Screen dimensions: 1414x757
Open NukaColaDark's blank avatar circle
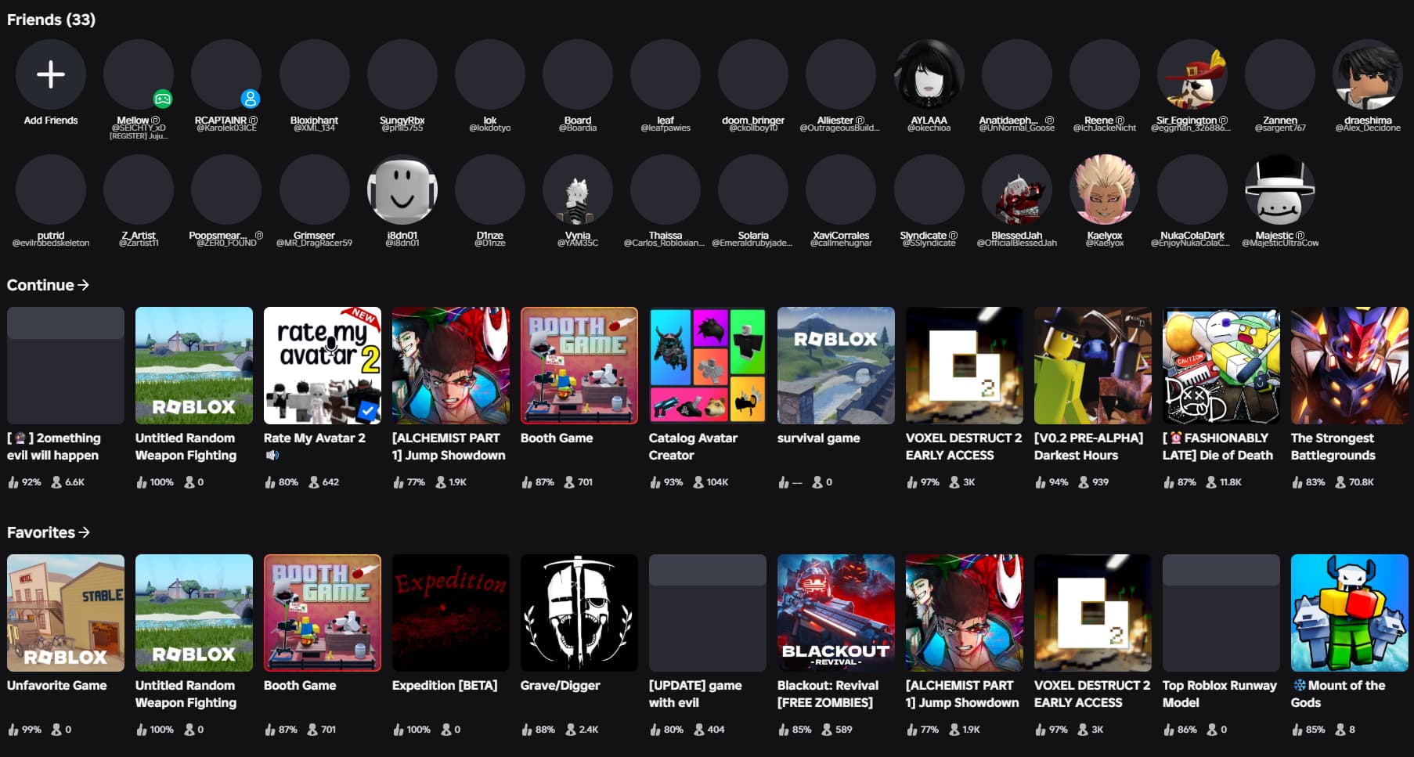tap(1192, 189)
